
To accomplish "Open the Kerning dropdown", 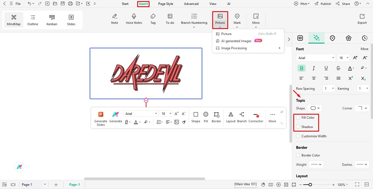I will pyautogui.click(x=363, y=88).
